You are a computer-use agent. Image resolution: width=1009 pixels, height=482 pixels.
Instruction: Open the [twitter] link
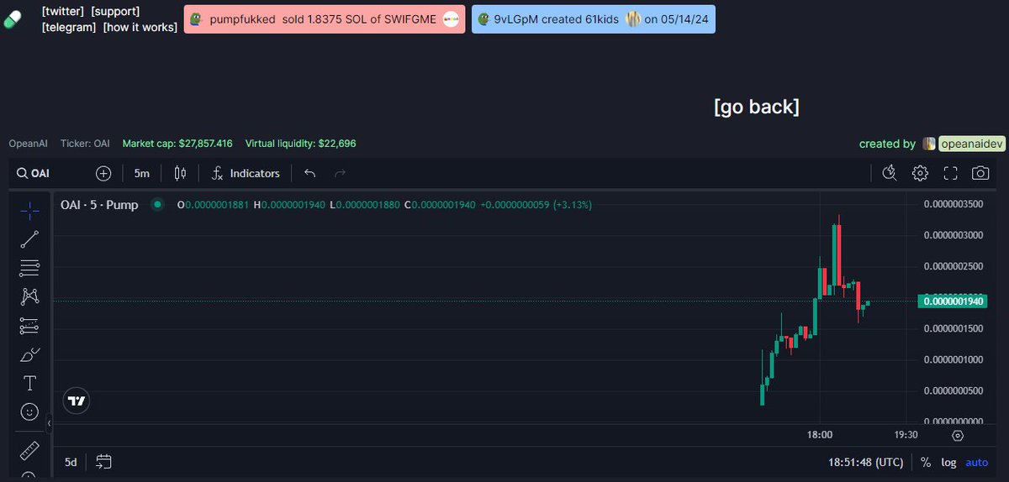62,12
